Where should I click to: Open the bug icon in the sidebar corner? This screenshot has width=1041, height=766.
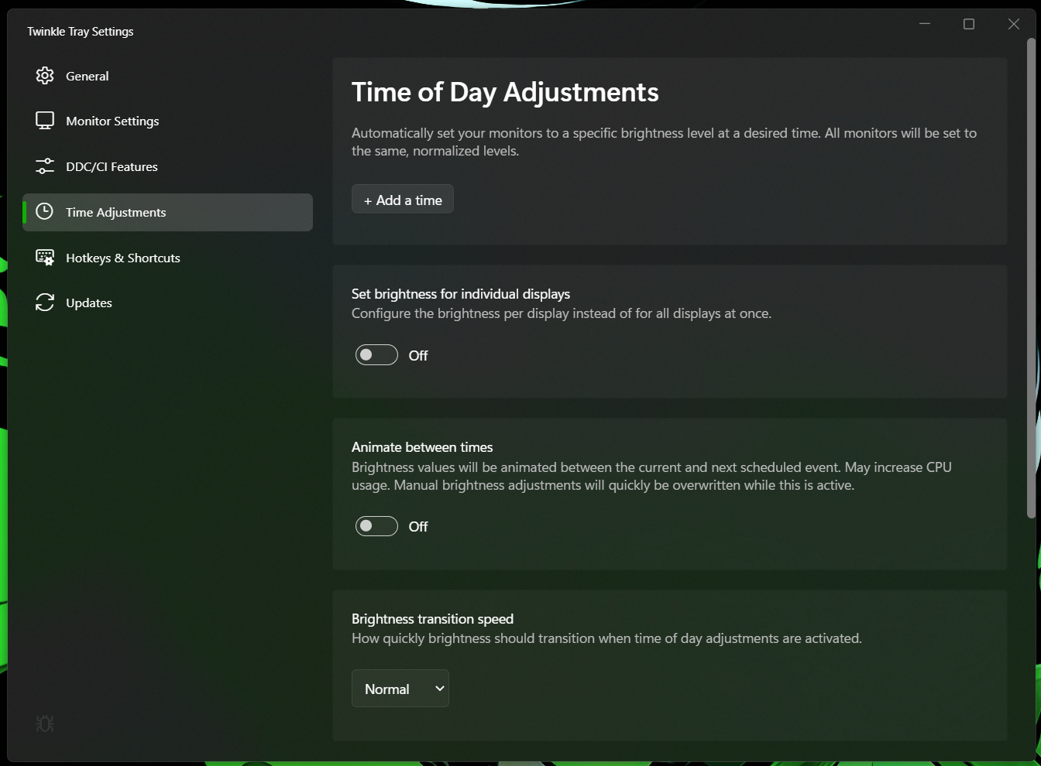pos(45,723)
